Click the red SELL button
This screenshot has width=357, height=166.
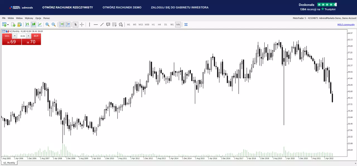7,36
